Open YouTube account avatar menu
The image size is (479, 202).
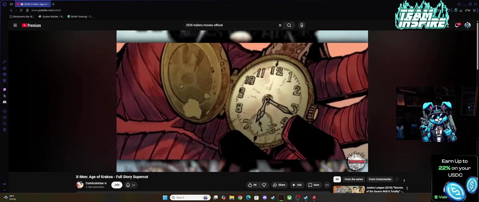pyautogui.click(x=467, y=25)
